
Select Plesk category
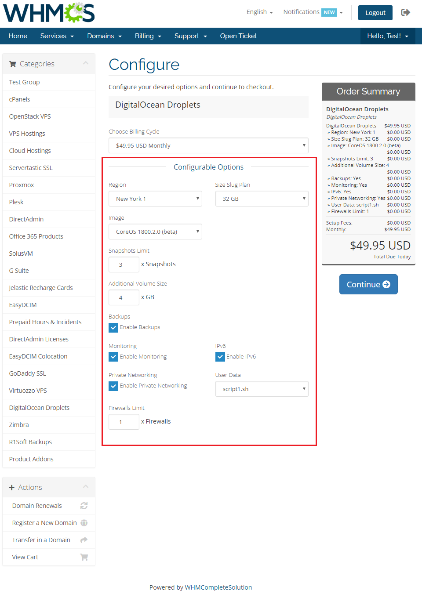49,202
